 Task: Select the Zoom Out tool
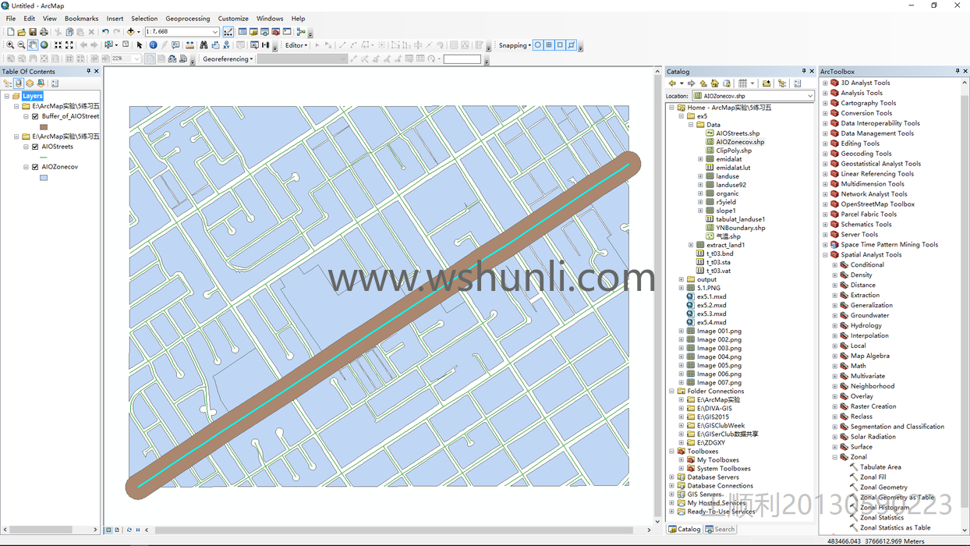coord(21,45)
